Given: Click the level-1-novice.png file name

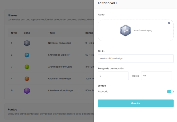Looking at the screenshot, I should coord(143,30).
